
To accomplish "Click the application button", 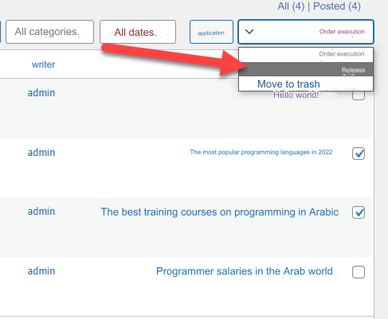I will pyautogui.click(x=211, y=32).
